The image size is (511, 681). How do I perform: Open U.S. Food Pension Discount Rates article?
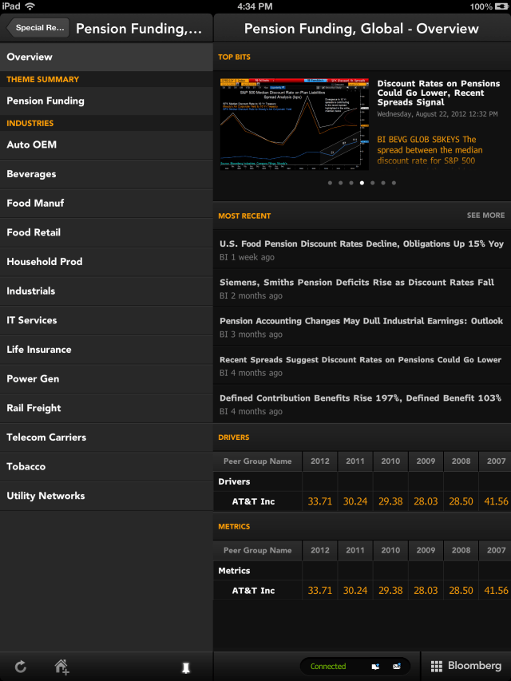[362, 250]
